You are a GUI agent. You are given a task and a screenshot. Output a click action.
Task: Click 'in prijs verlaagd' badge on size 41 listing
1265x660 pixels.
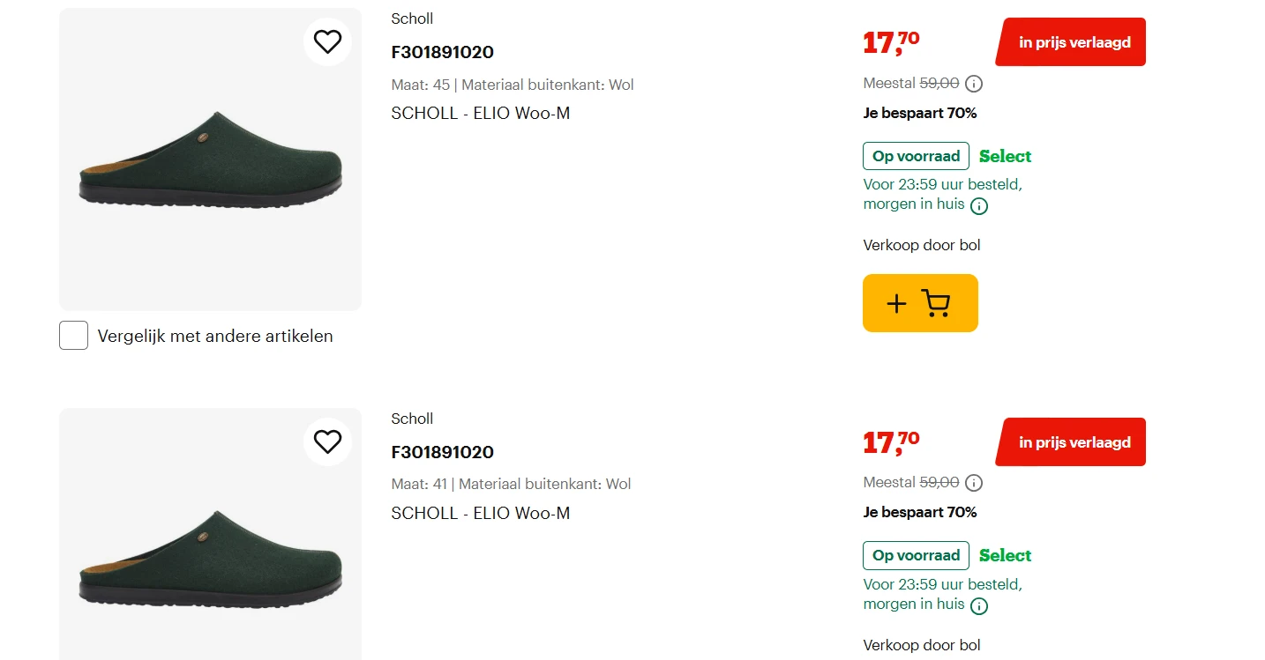click(1073, 442)
